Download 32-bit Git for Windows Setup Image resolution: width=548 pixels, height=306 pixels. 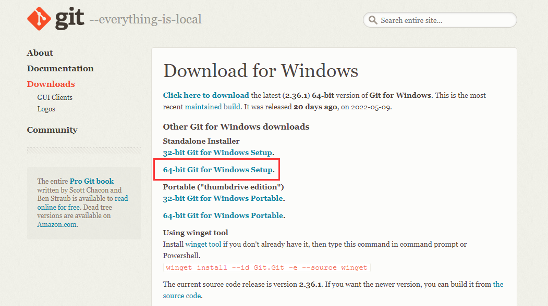coord(217,152)
